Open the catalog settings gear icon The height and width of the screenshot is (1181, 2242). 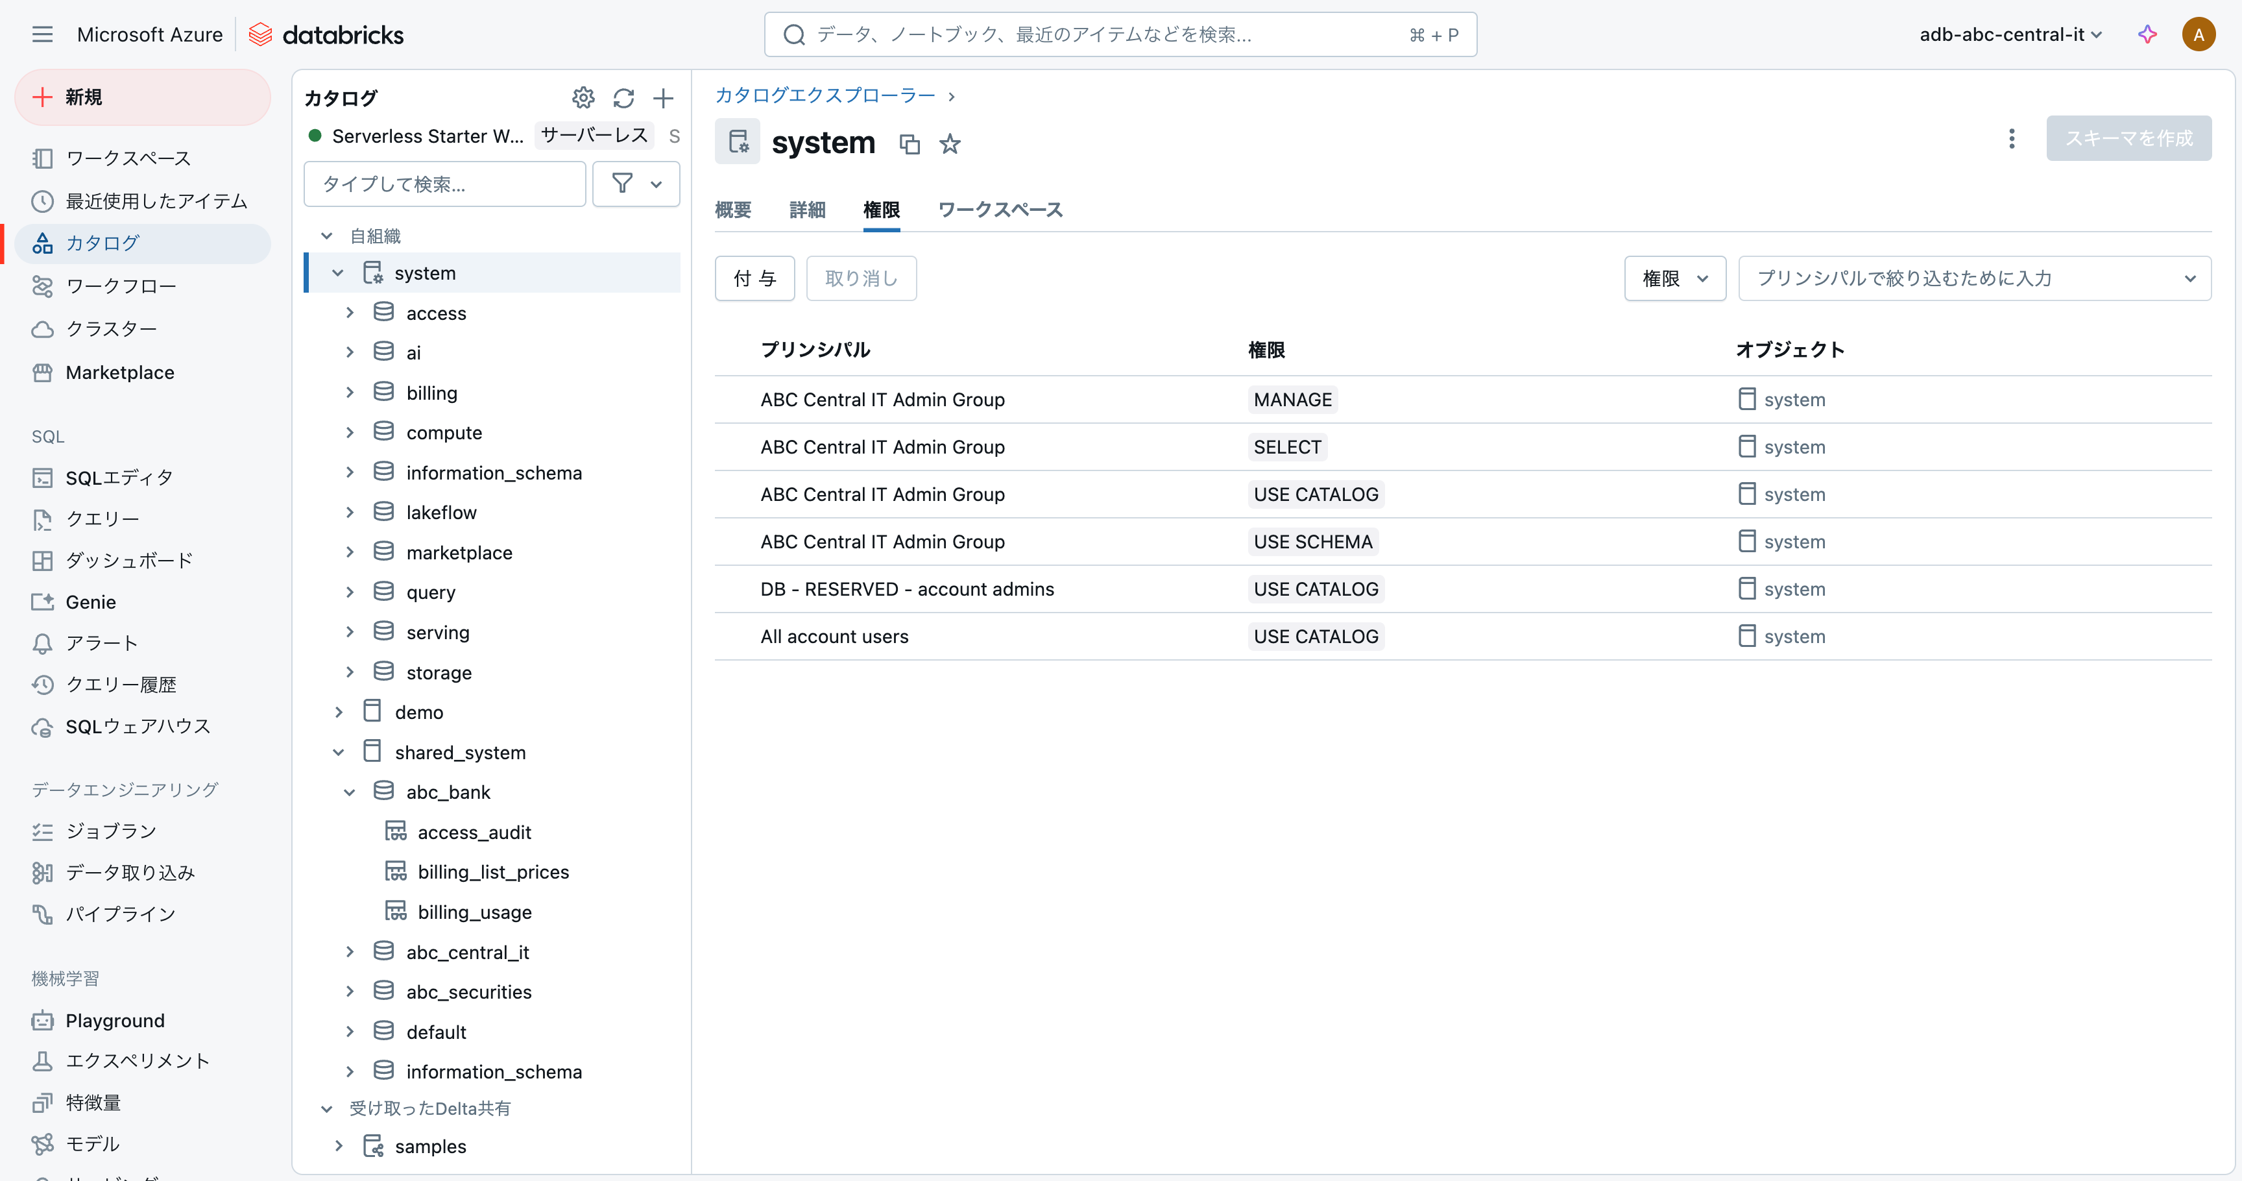point(583,97)
